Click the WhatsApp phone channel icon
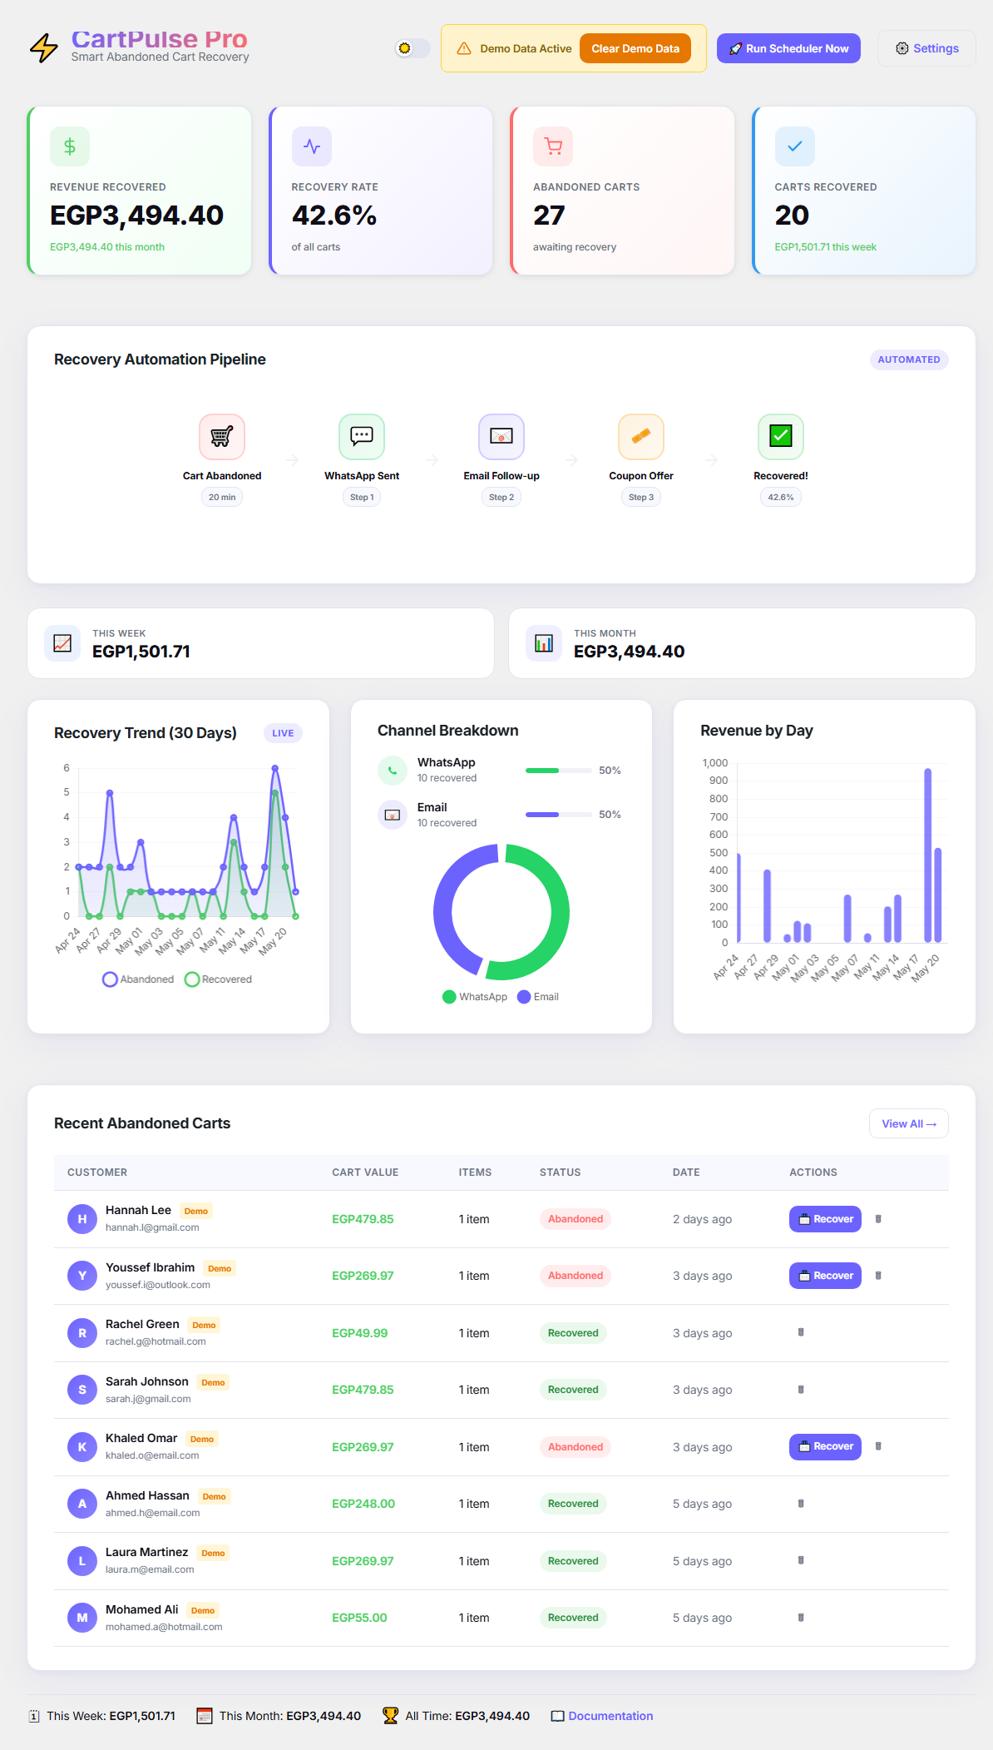Viewport: 993px width, 1750px height. point(393,771)
